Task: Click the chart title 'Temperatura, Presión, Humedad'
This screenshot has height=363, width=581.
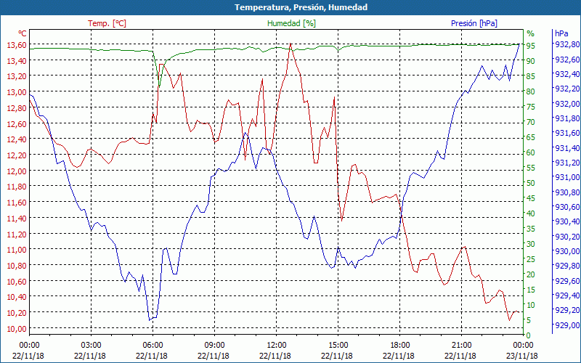Action: click(x=301, y=7)
